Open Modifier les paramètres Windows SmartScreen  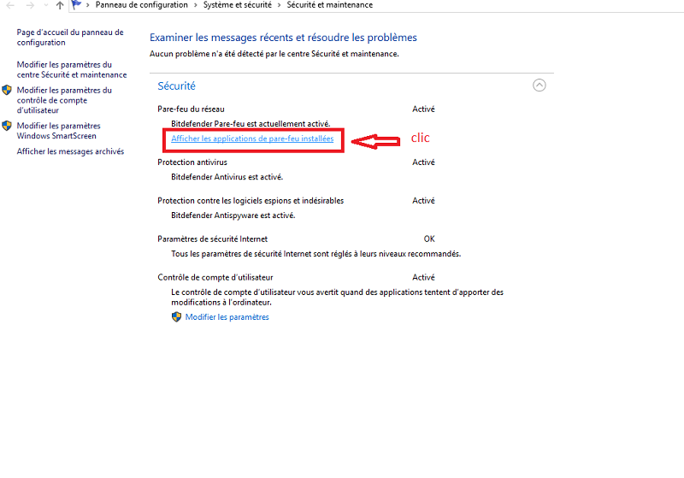click(x=58, y=131)
